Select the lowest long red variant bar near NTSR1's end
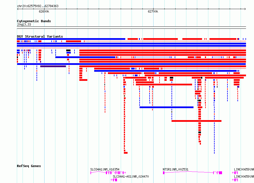This screenshot has width=254, height=183. (x=197, y=121)
